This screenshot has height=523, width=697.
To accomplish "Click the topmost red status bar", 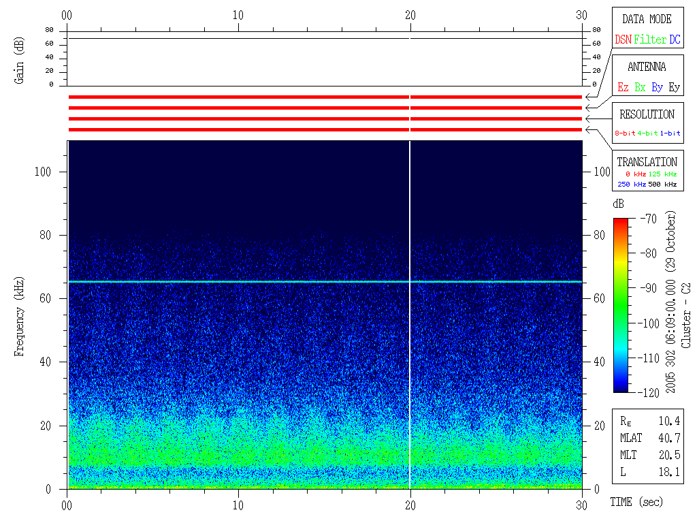I will click(238, 97).
